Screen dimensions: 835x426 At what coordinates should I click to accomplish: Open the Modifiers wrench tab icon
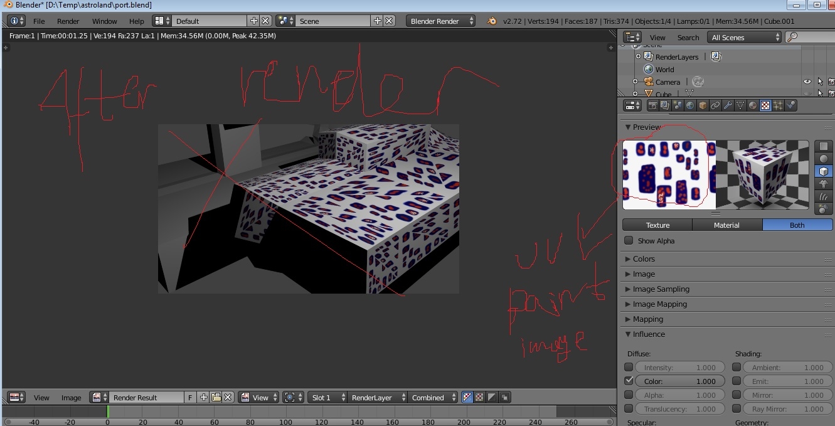tap(728, 105)
